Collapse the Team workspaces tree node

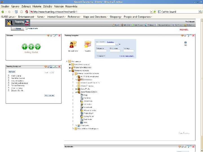coord(70,71)
